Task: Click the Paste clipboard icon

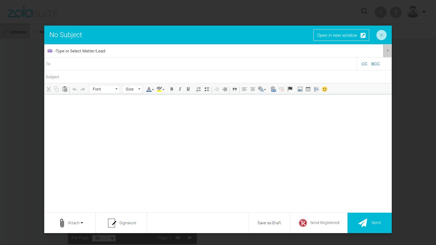Action: click(x=65, y=89)
